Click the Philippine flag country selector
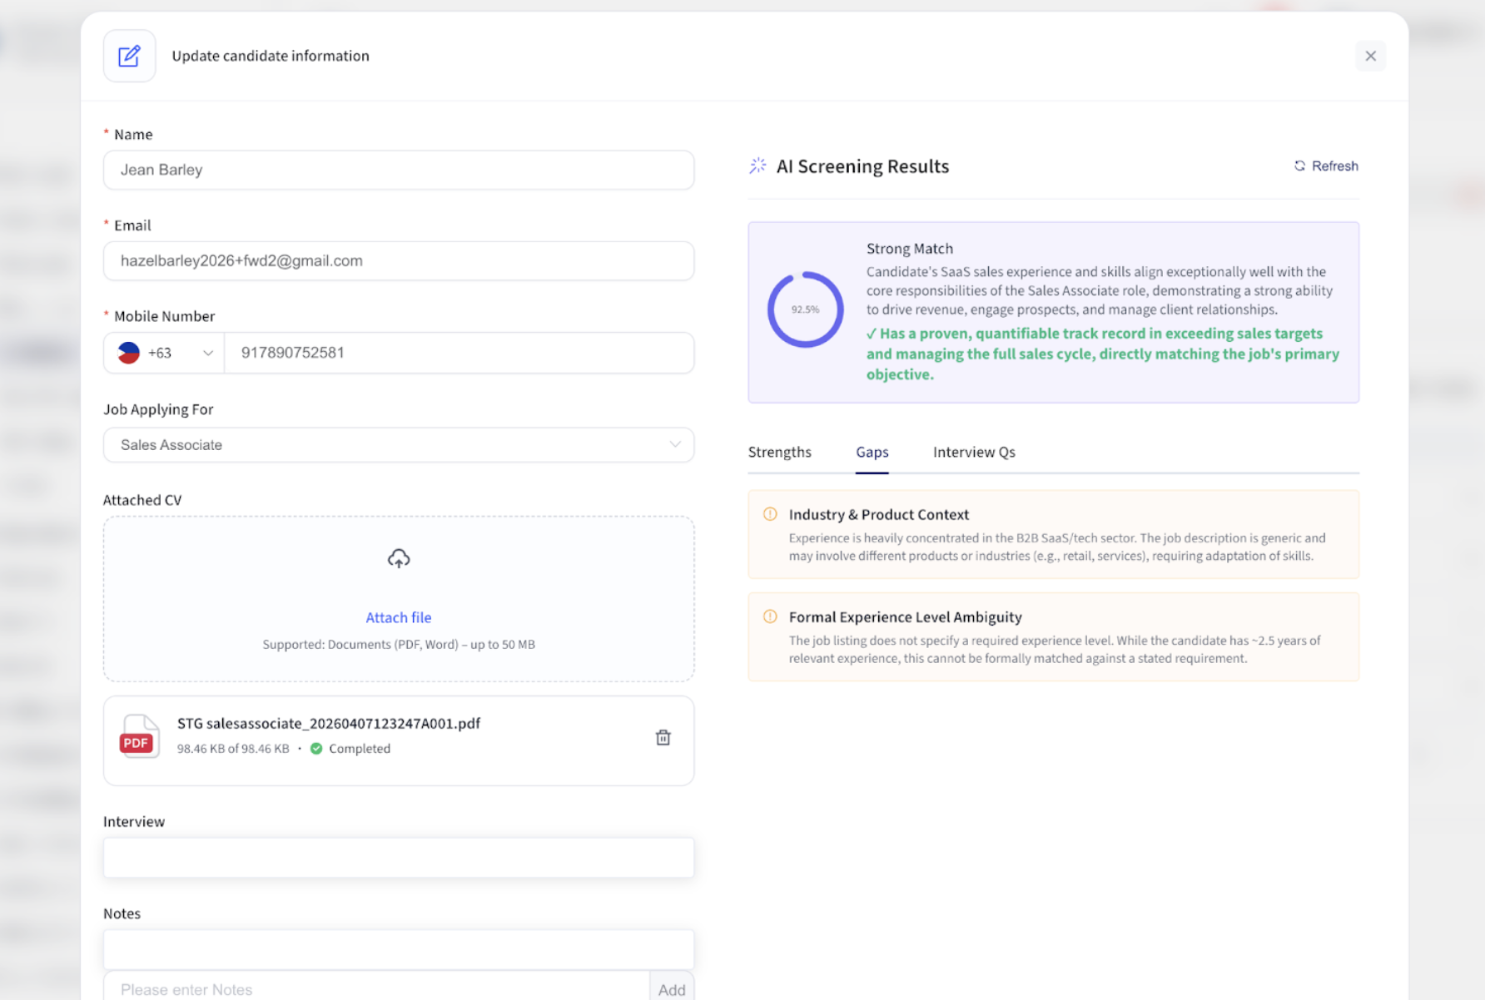 click(129, 353)
